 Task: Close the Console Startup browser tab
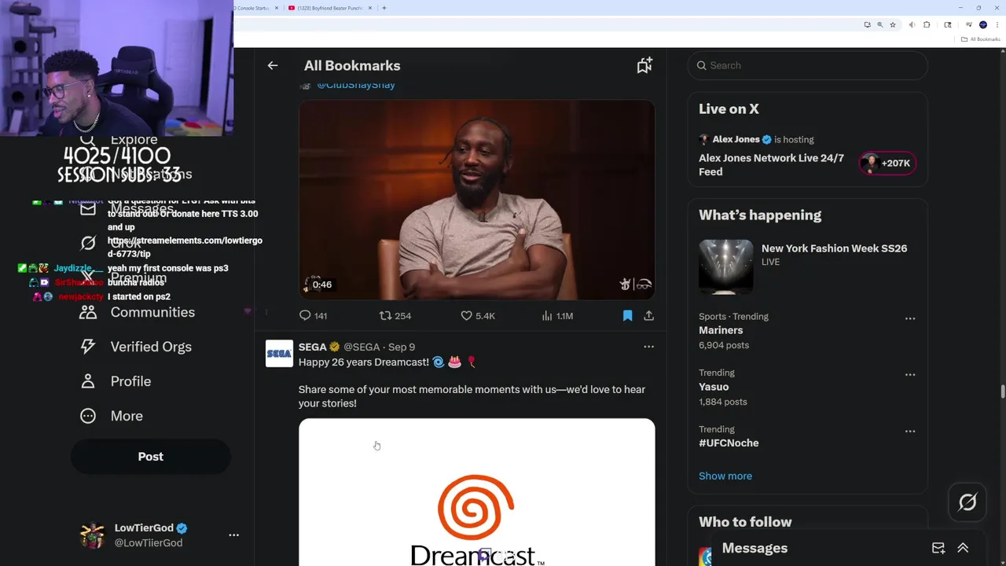[277, 8]
